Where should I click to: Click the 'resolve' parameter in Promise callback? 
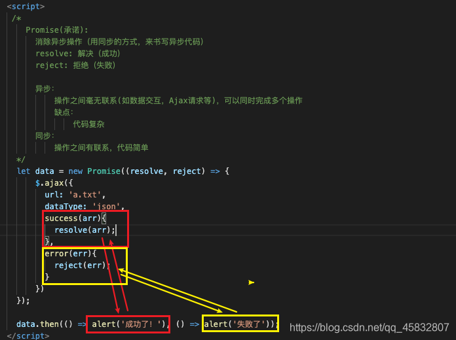click(x=147, y=171)
